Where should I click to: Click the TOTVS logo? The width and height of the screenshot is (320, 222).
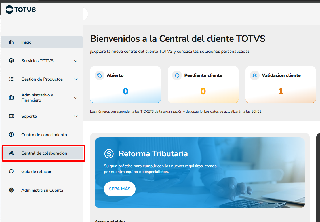pyautogui.click(x=21, y=10)
